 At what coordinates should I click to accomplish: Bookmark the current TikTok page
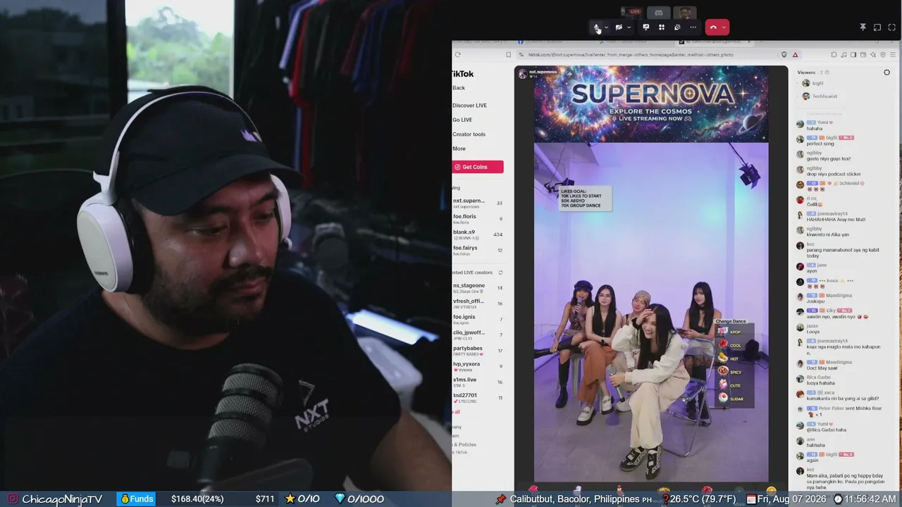508,54
